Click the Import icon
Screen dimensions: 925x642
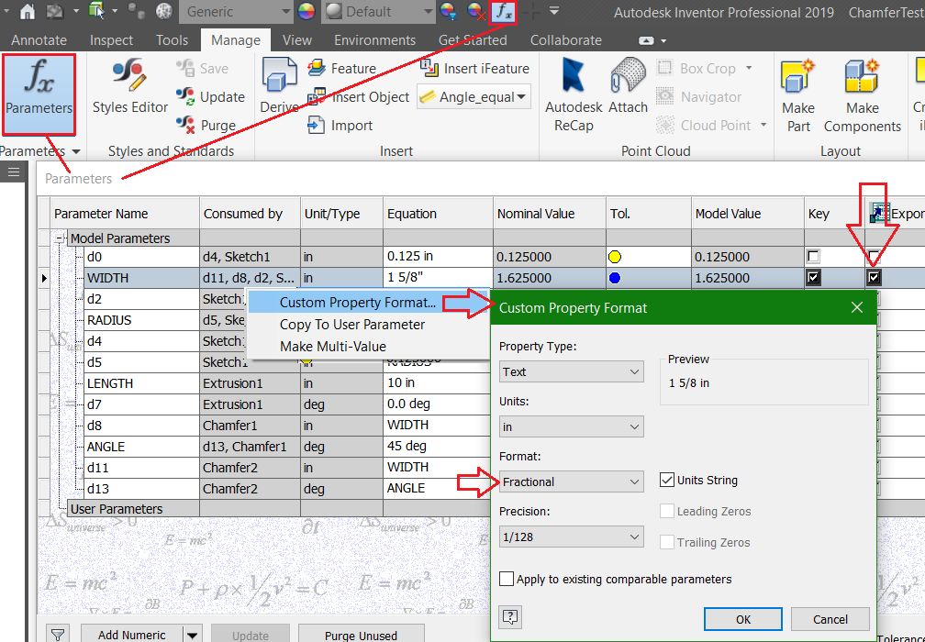point(317,125)
